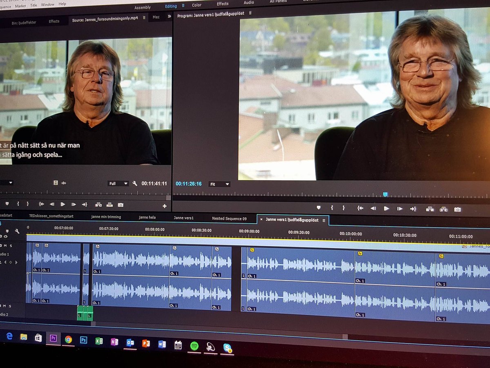This screenshot has width=490, height=368.
Task: Step back one frame in Program monitor
Action: (x=373, y=209)
